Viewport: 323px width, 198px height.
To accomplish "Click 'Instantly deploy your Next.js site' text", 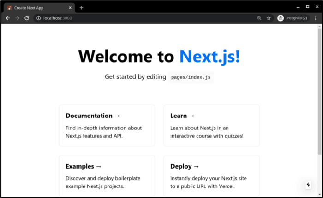I will (x=209, y=178).
